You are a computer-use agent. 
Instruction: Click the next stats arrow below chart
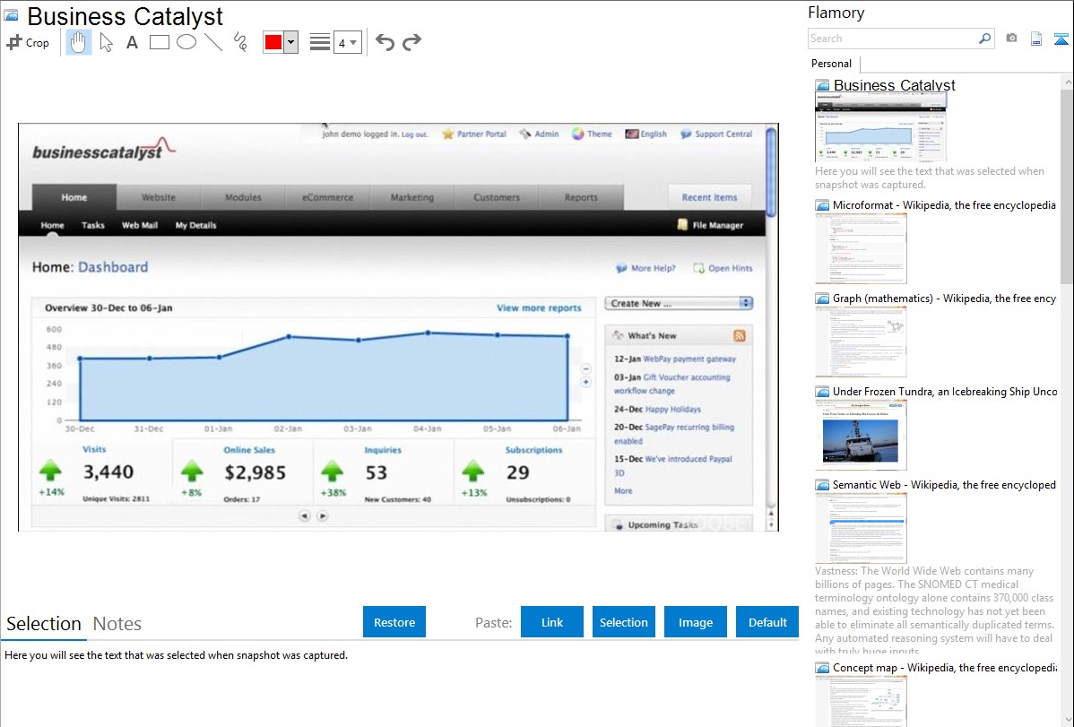[x=323, y=516]
